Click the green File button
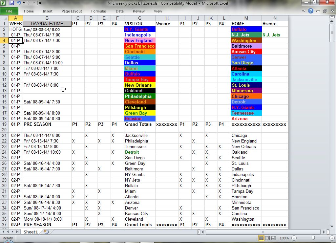Image resolution: width=336 pixels, height=243 pixels. pos(9,11)
